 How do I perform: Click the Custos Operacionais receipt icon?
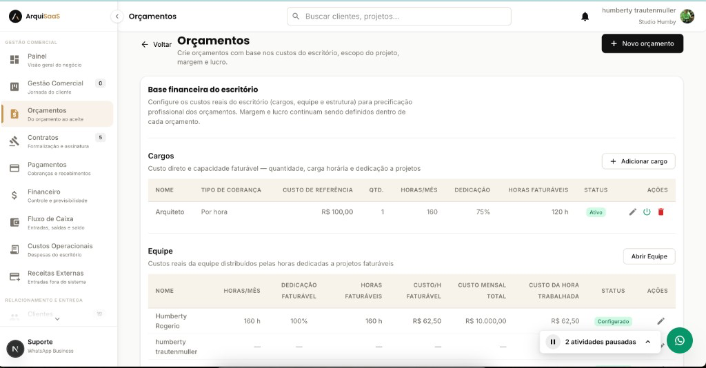click(x=14, y=249)
